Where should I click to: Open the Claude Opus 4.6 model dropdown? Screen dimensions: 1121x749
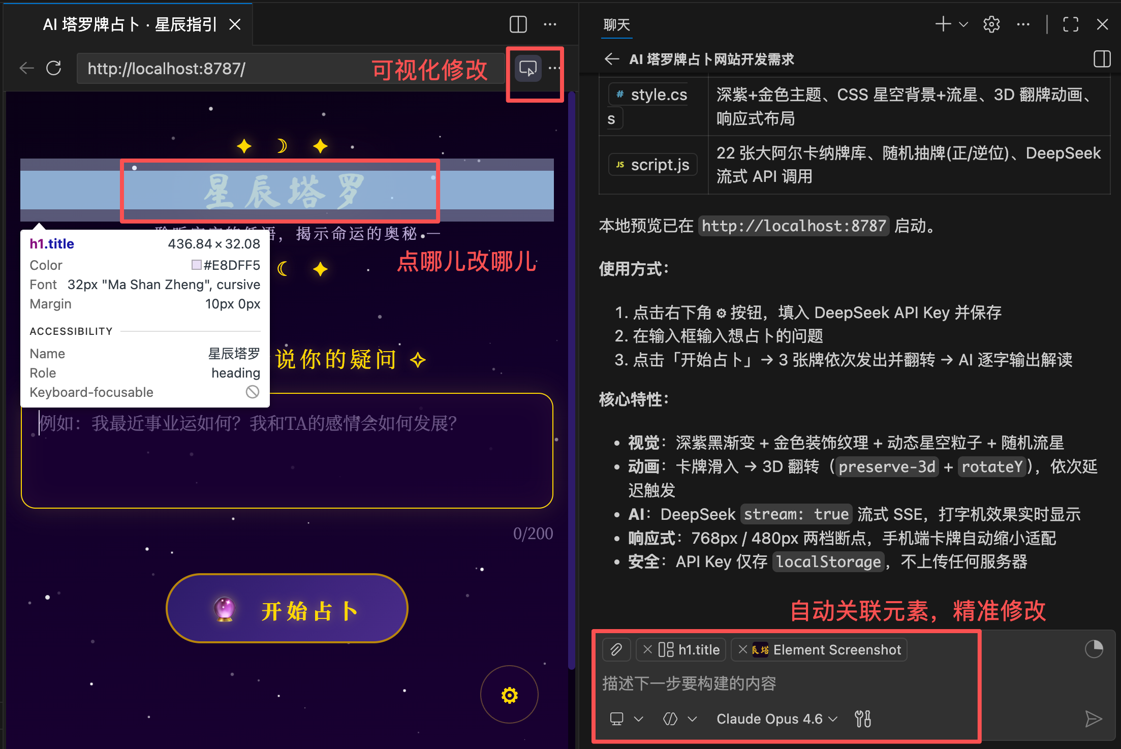833,719
